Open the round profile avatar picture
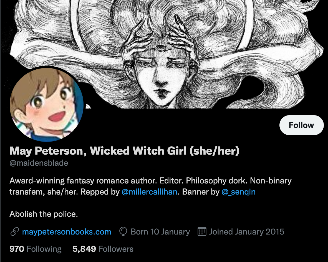Image resolution: width=328 pixels, height=262 pixels. point(47,104)
